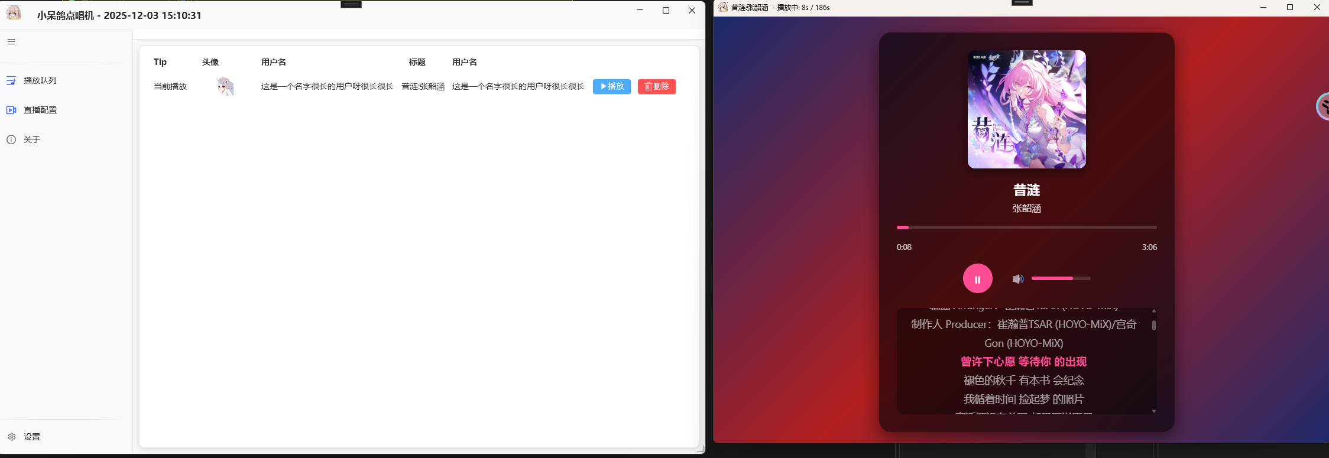Viewport: 1329px width, 458px height.
Task: Open the 直播配置 menu item
Action: 40,110
